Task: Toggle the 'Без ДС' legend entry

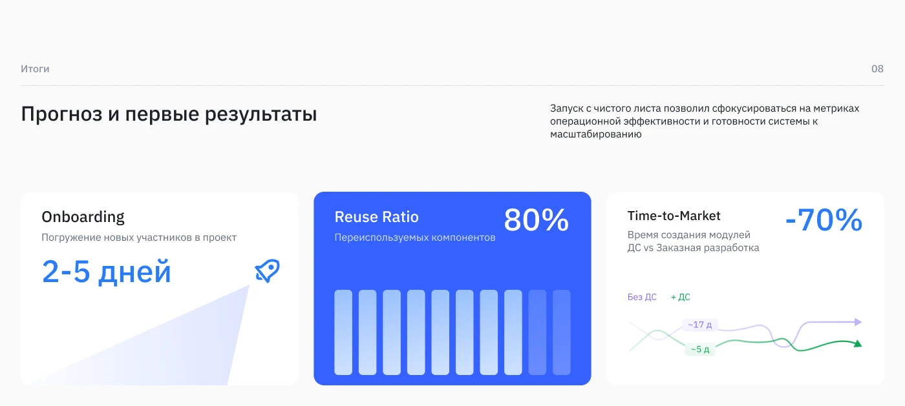Action: pos(642,297)
